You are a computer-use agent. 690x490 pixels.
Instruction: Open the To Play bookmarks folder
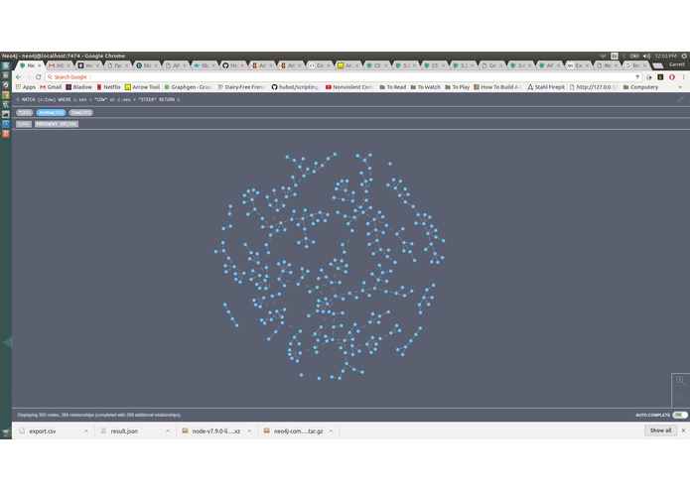pos(458,87)
